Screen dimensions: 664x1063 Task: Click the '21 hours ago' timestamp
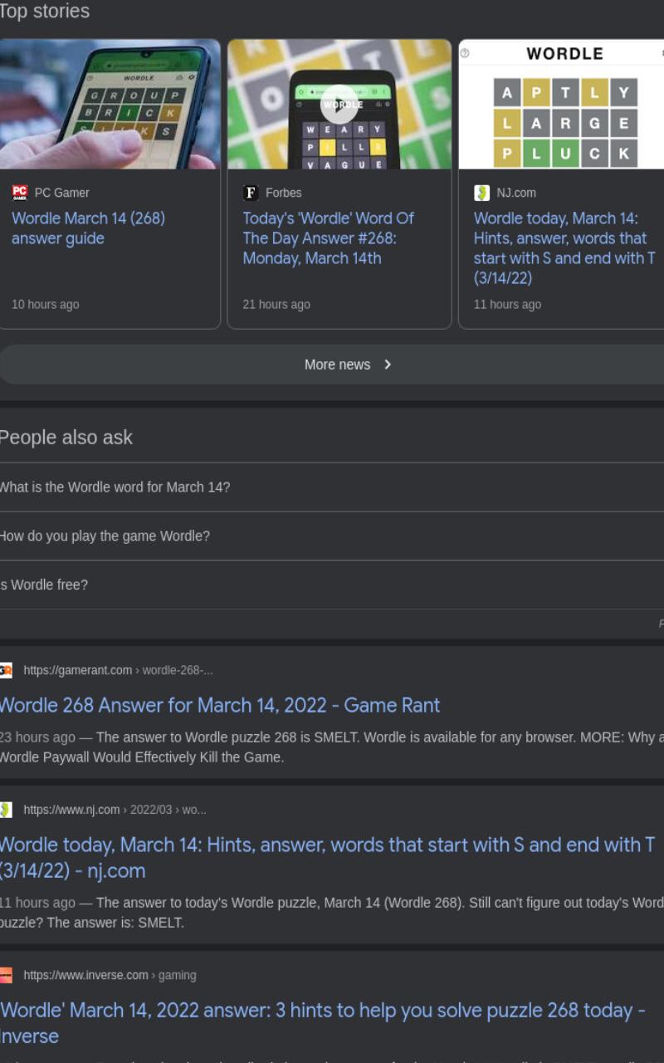276,305
